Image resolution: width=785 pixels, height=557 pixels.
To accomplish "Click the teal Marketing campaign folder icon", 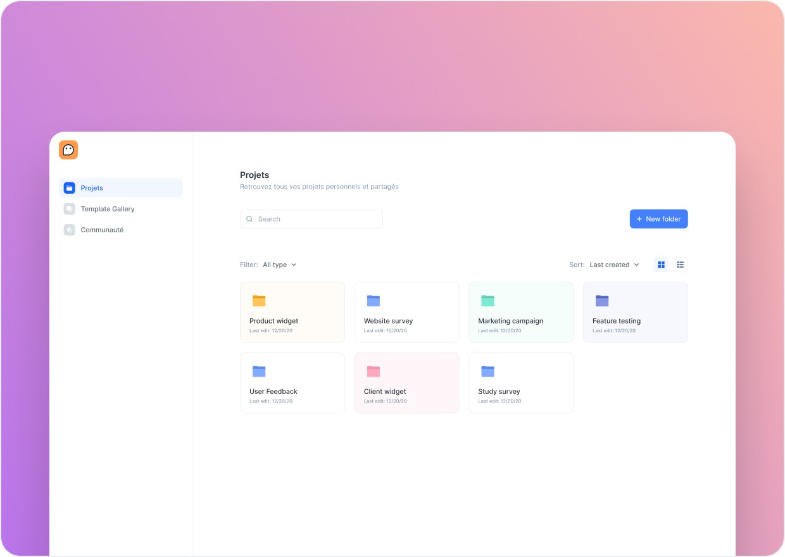I will [487, 301].
